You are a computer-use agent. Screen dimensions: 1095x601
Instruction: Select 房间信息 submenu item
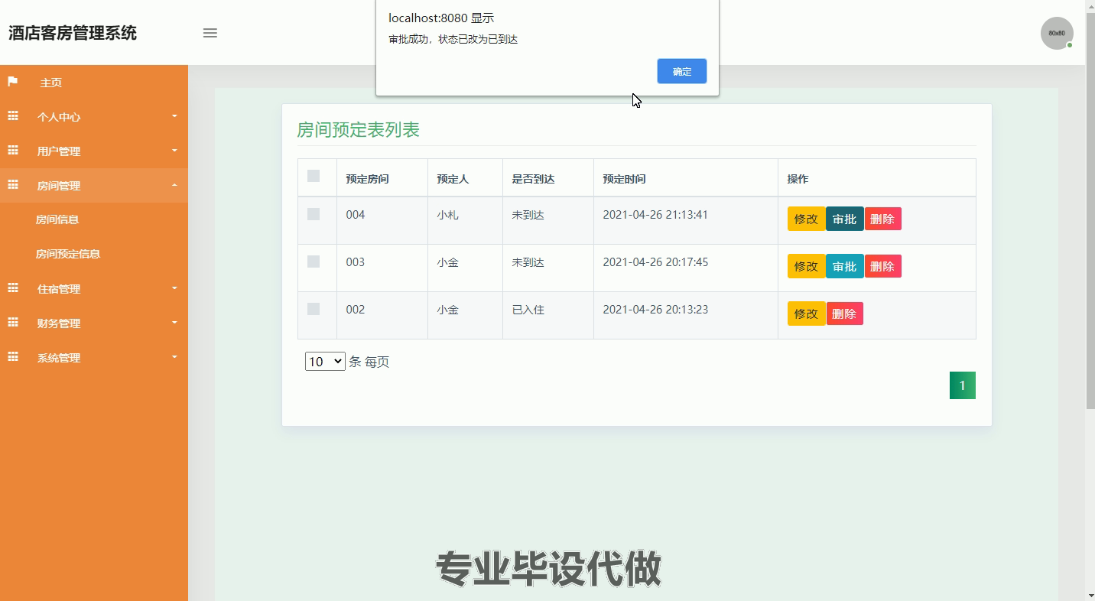click(57, 219)
